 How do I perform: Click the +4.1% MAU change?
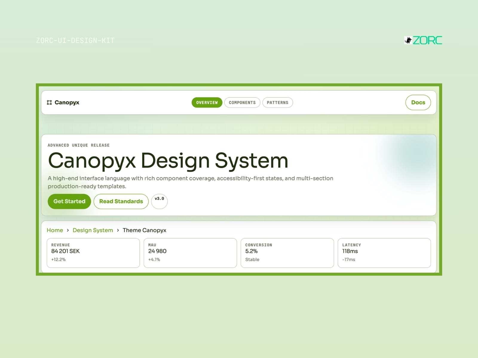tap(154, 260)
